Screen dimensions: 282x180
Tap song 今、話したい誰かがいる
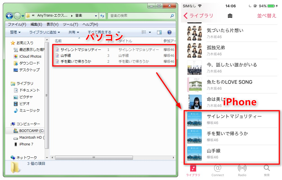(x=232, y=67)
